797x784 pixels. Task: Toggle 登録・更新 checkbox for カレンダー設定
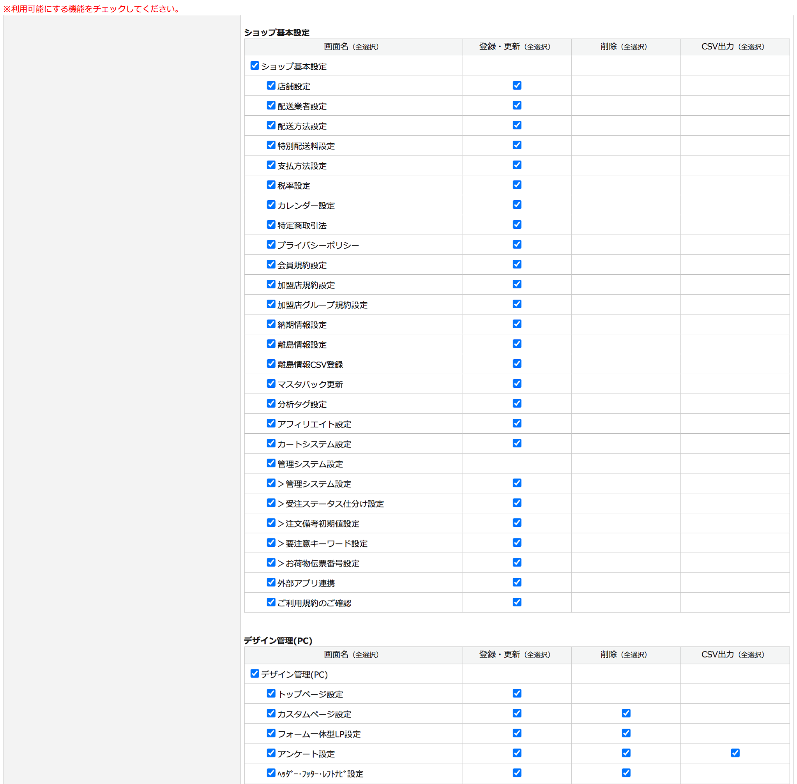click(x=516, y=205)
